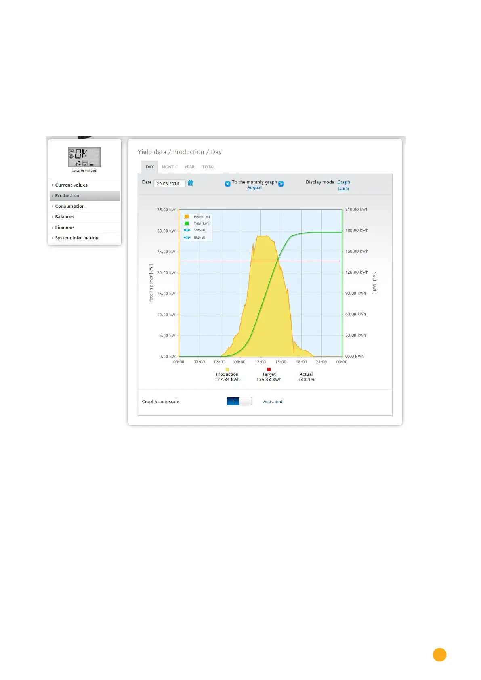481x680 pixels.
Task: Switch to the MONTH tab
Action: (x=169, y=167)
